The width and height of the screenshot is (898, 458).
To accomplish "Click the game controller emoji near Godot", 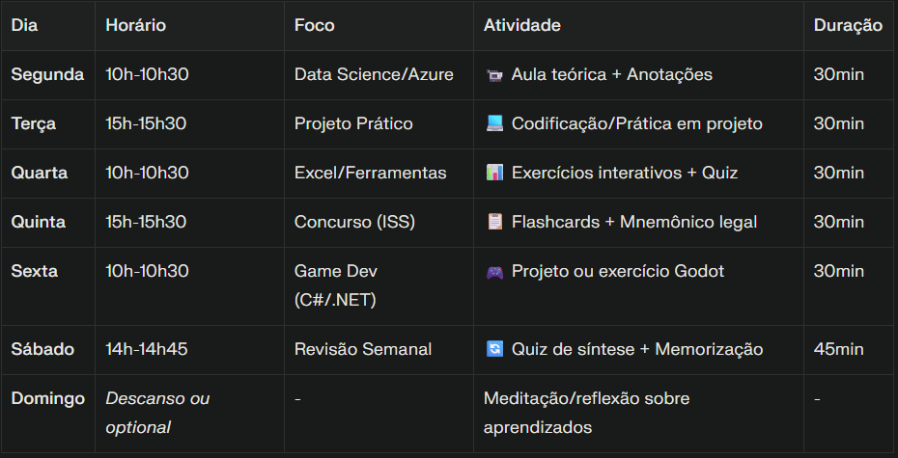I will point(494,272).
